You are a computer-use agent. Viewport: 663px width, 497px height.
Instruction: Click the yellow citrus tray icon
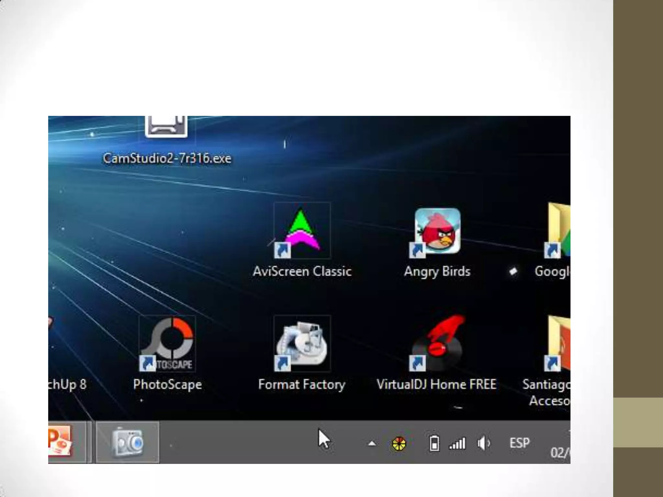tap(399, 444)
